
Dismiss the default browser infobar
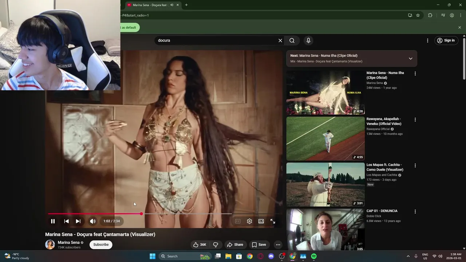pyautogui.click(x=459, y=27)
